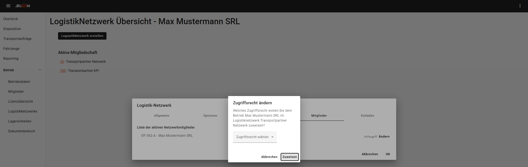The height and width of the screenshot is (167, 528).
Task: Open the Einladen tab
Action: pos(367,116)
